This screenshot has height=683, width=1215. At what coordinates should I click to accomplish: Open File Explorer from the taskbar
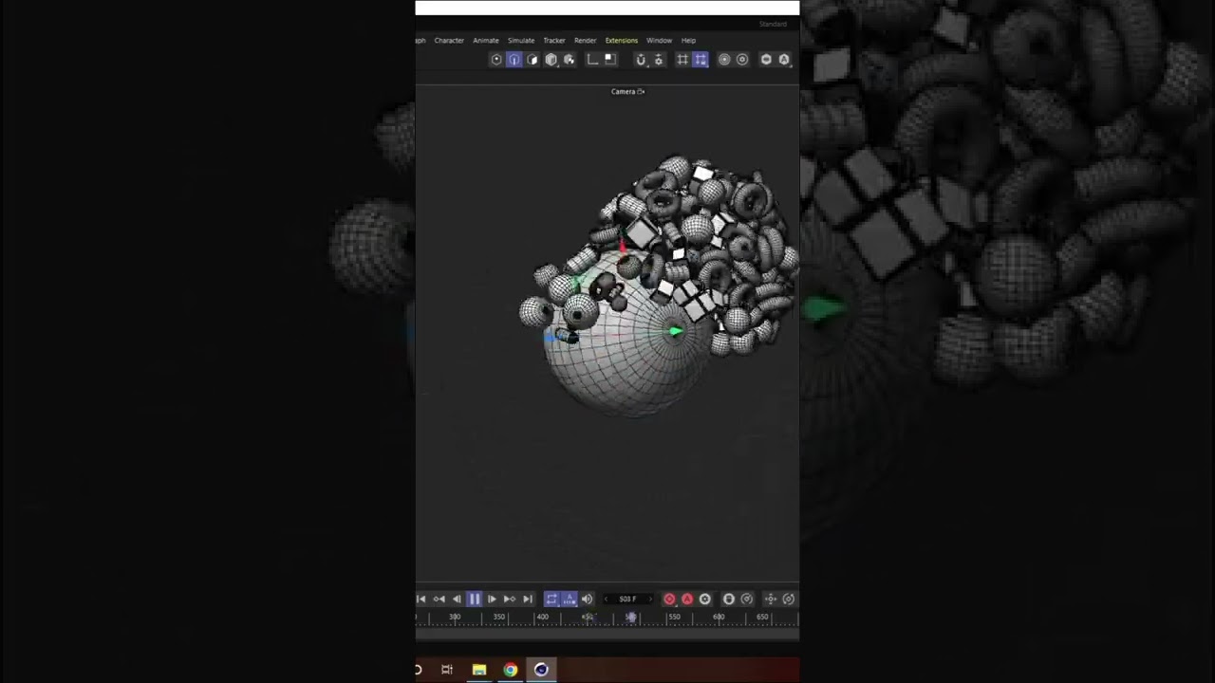pyautogui.click(x=479, y=670)
